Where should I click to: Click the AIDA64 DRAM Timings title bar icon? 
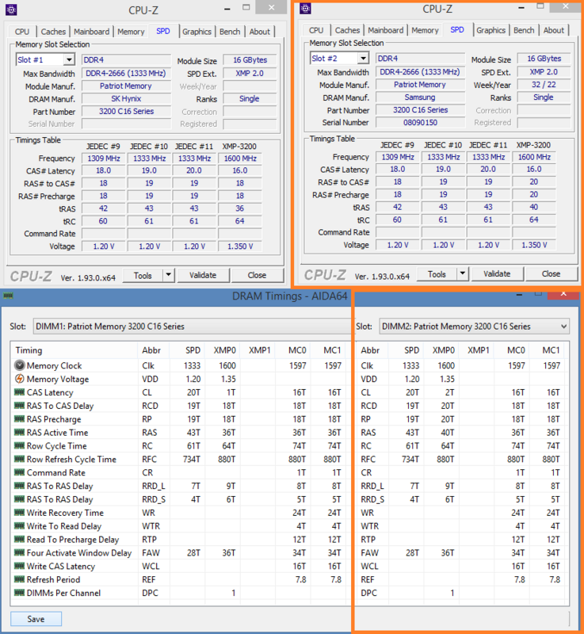[x=9, y=295]
